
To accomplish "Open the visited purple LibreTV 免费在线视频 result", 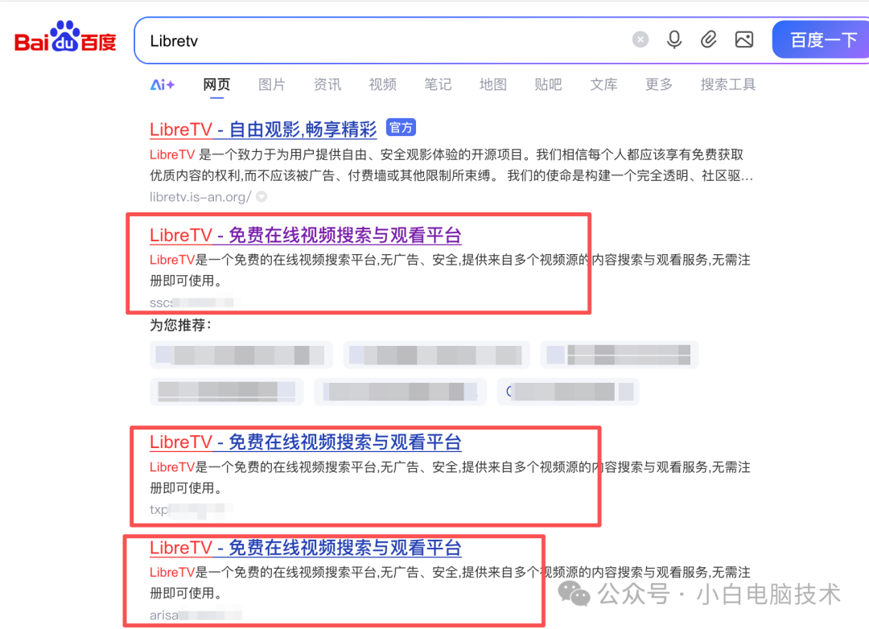I will 306,235.
